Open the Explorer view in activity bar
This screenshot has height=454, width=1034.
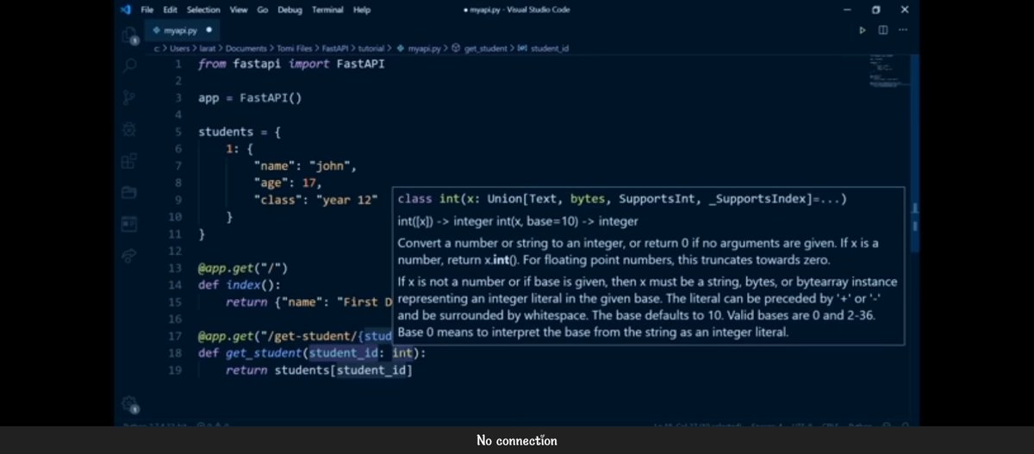pos(130,35)
